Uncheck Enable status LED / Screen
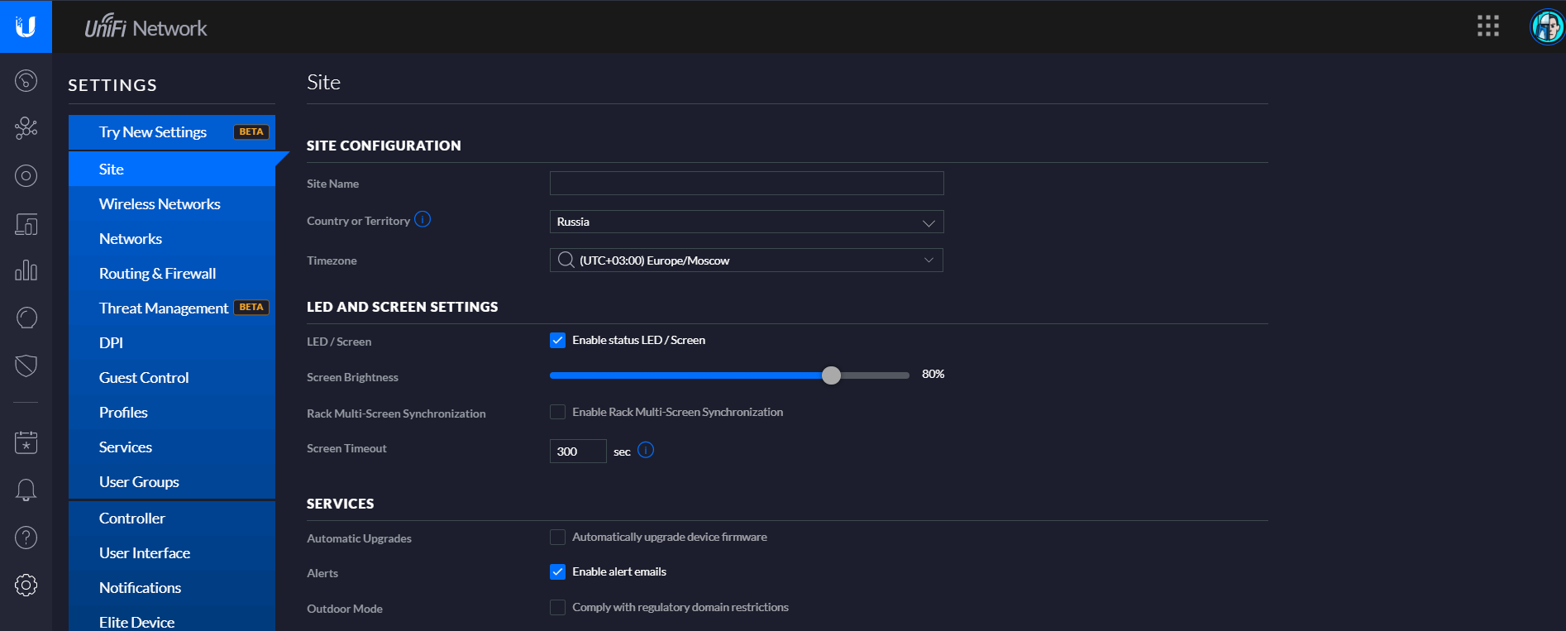The width and height of the screenshot is (1566, 631). (x=558, y=341)
